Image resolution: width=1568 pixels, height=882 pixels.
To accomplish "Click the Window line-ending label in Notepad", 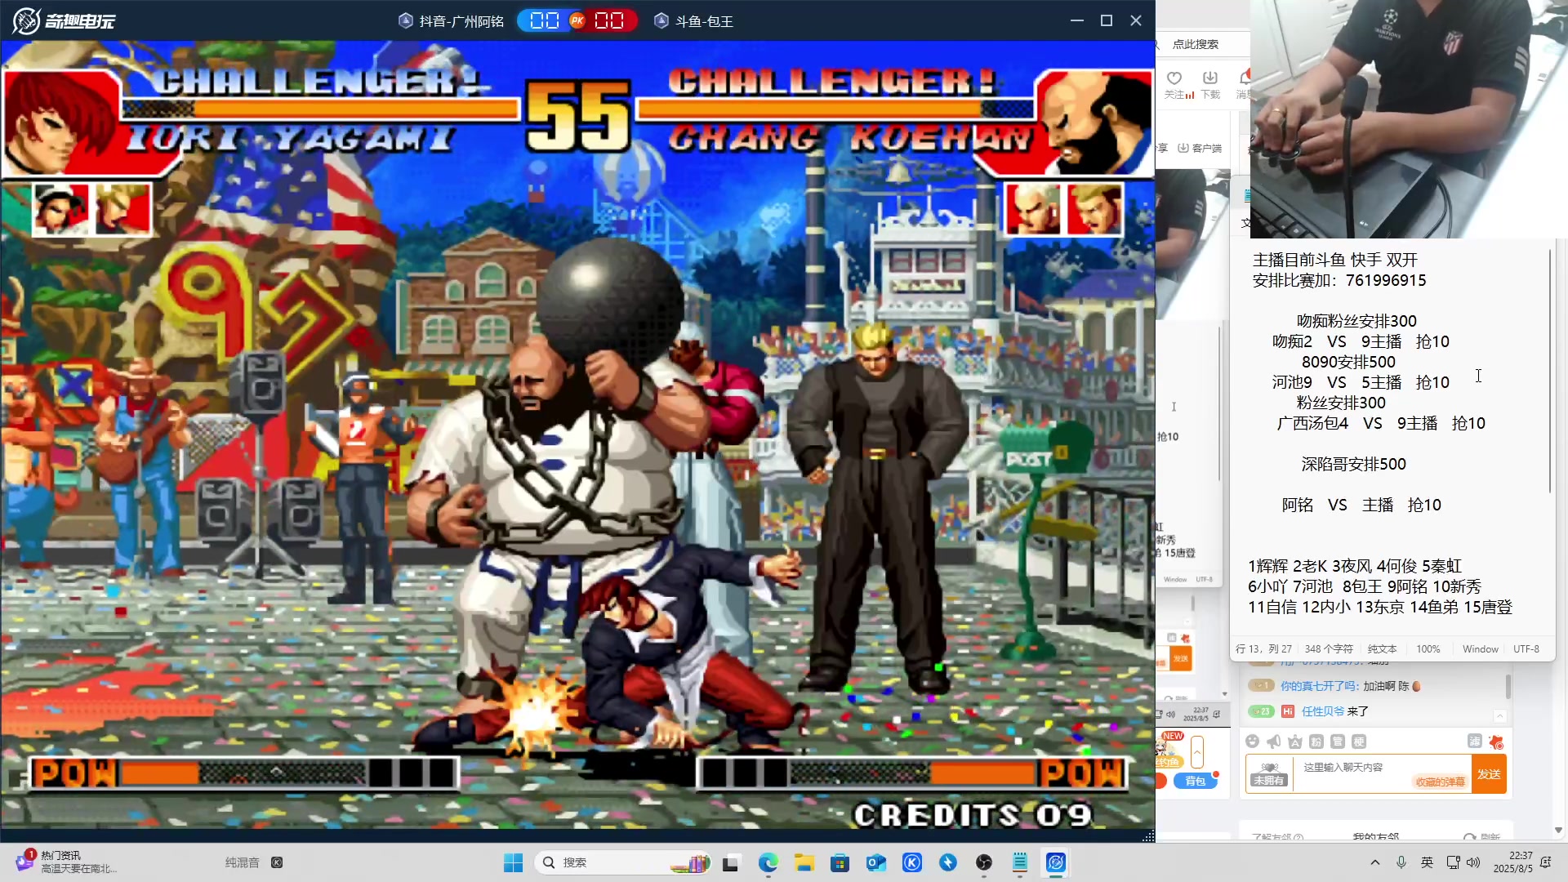I will tap(1480, 649).
